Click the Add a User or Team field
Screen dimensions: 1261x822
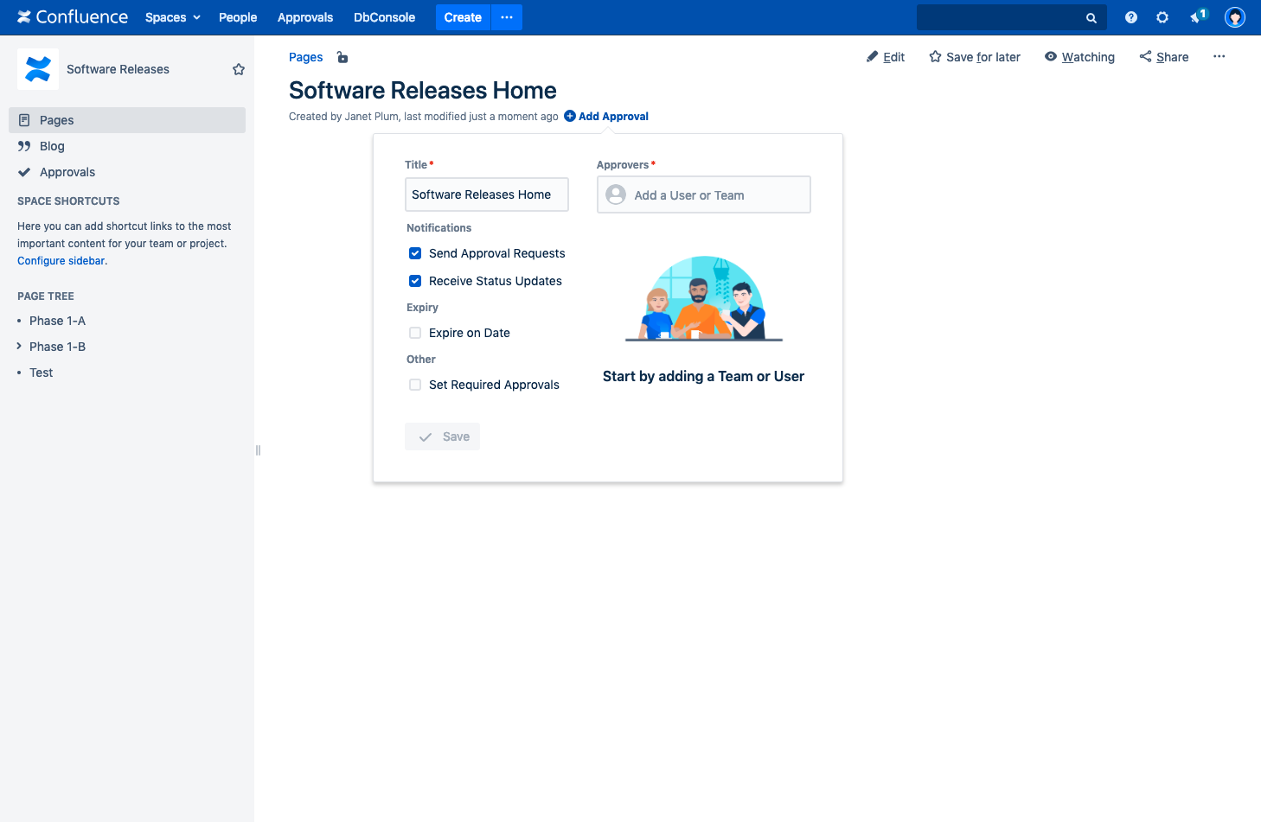pos(704,195)
